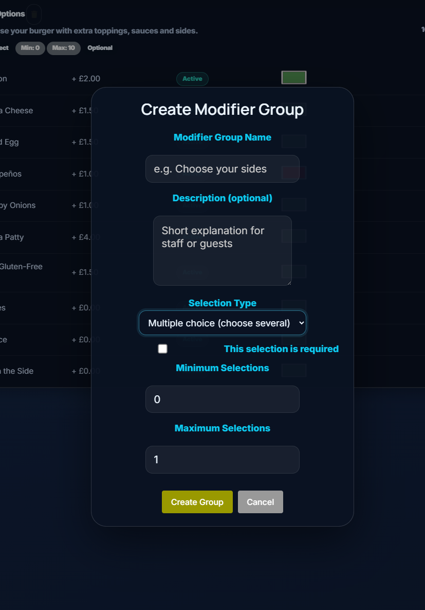Cancel the Create Modifier Group dialog
425x610 pixels.
pyautogui.click(x=260, y=502)
